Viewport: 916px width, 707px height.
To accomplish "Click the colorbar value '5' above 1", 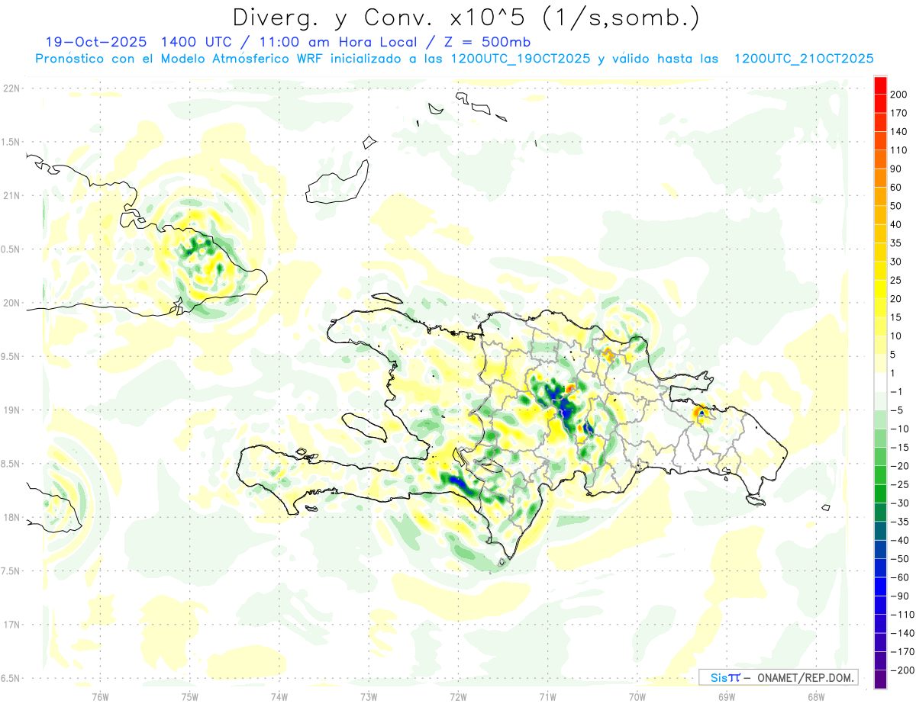I will click(x=894, y=355).
